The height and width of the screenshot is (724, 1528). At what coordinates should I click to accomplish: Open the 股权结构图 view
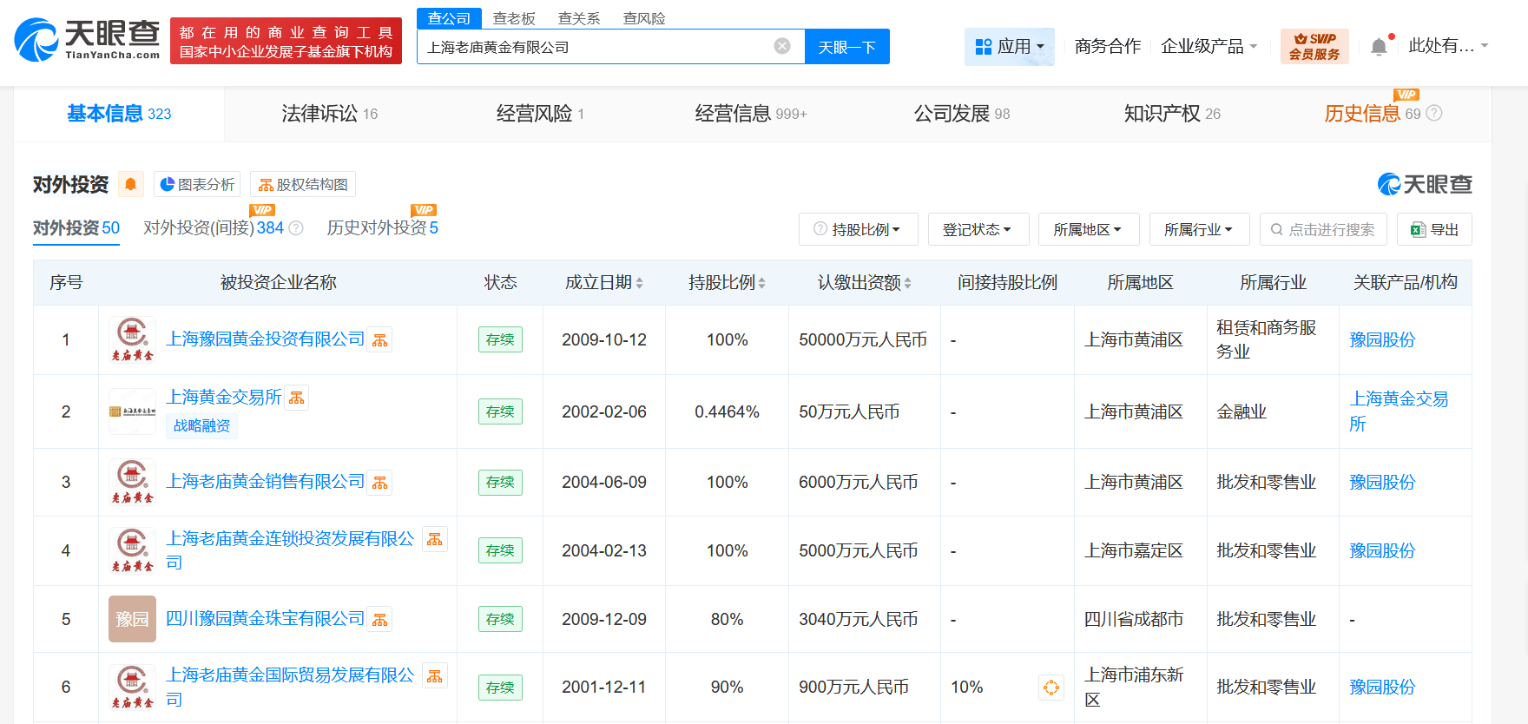point(303,184)
